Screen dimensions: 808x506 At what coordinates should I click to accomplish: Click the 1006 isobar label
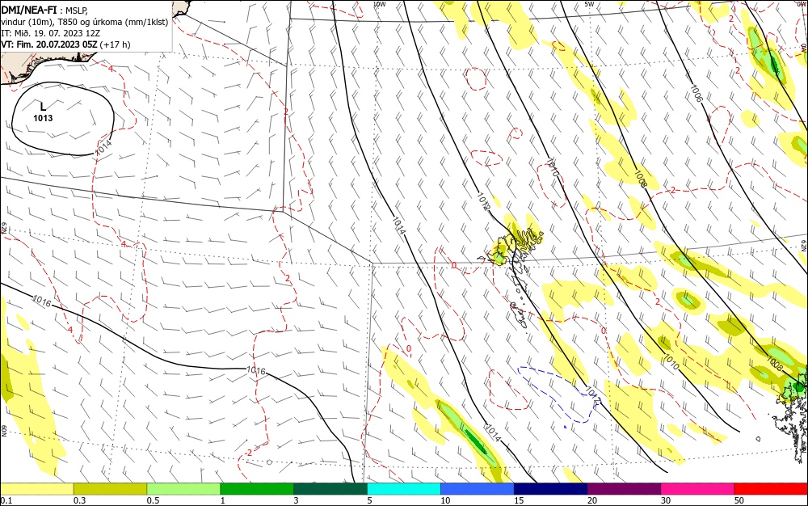696,93
